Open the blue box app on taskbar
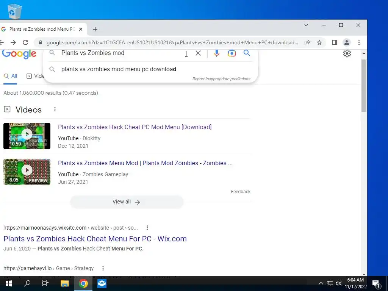This screenshot has height=291, width=388. pyautogui.click(x=102, y=283)
